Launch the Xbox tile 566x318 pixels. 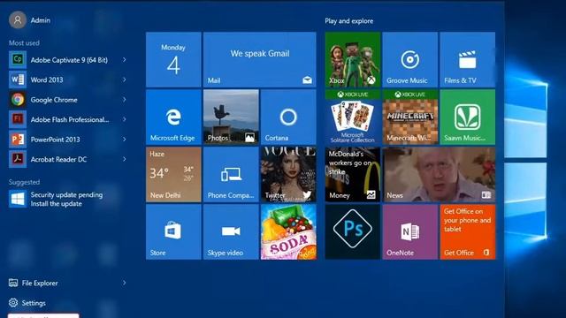click(x=352, y=59)
